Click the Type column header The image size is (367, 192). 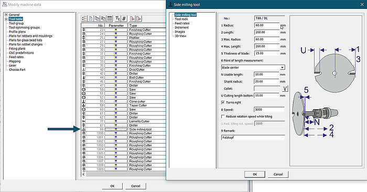pyautogui.click(x=146, y=26)
